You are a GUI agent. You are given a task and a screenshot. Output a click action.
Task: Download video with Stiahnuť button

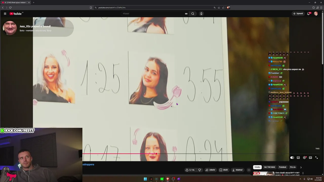tap(237, 170)
